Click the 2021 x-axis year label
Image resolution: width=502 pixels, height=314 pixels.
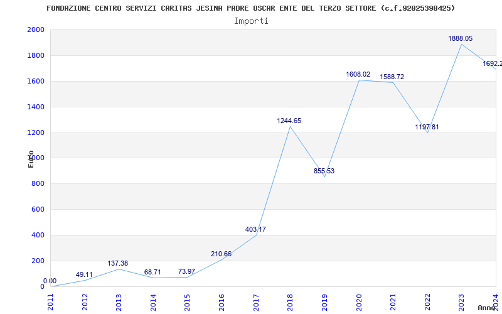[x=393, y=303]
